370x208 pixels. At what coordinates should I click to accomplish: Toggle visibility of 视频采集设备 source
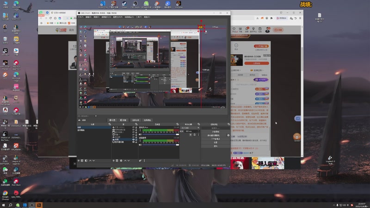coord(133,130)
